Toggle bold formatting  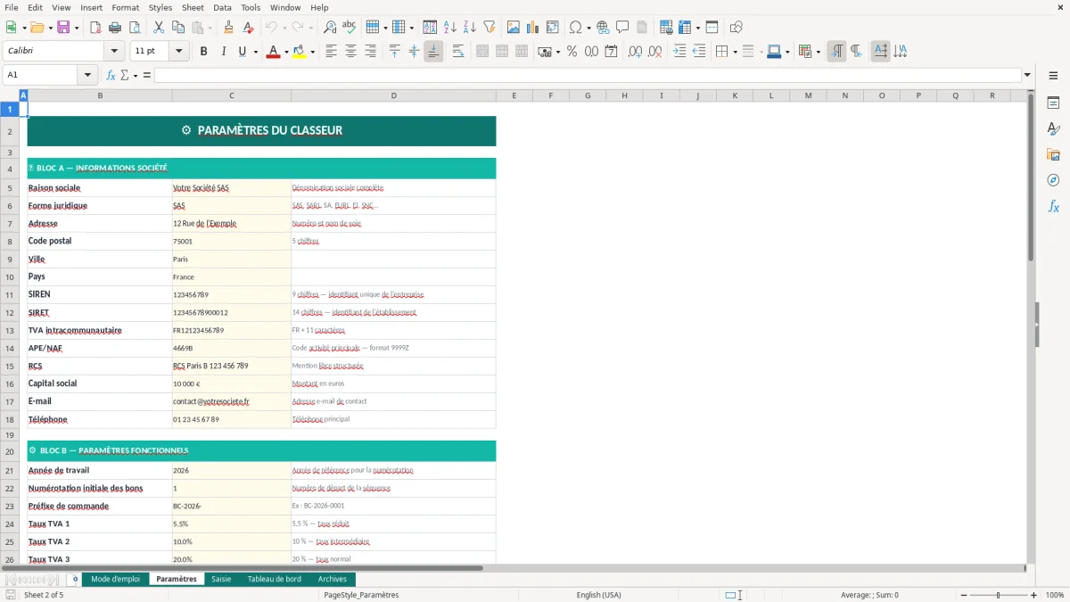point(203,52)
